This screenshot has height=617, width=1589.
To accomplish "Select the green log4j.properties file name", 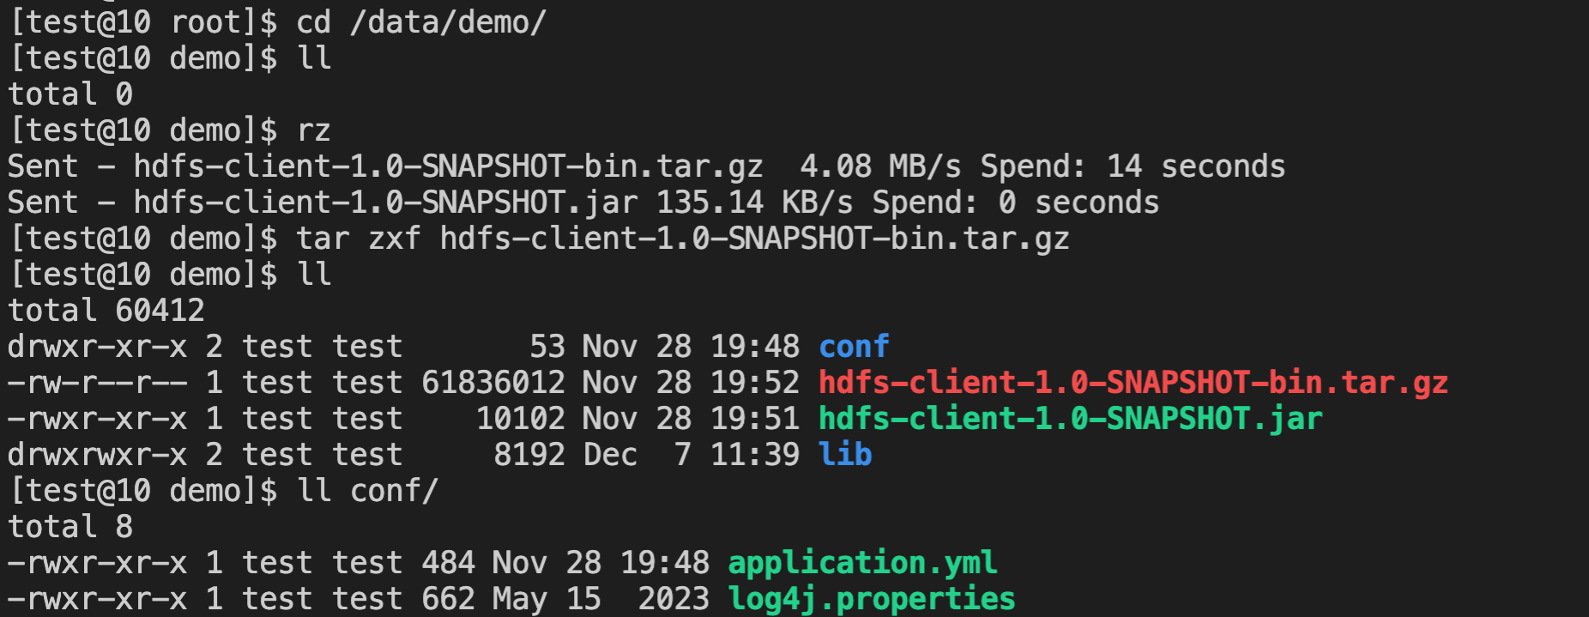I will click(x=871, y=599).
